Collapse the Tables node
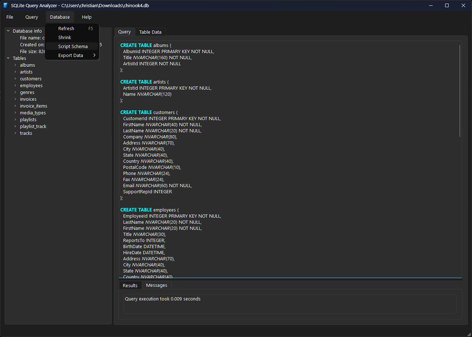Screen dimensions: 472x337 (x=8, y=58)
